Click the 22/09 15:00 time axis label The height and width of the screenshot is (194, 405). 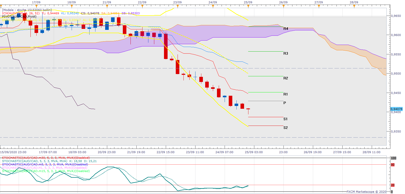pos(166,152)
